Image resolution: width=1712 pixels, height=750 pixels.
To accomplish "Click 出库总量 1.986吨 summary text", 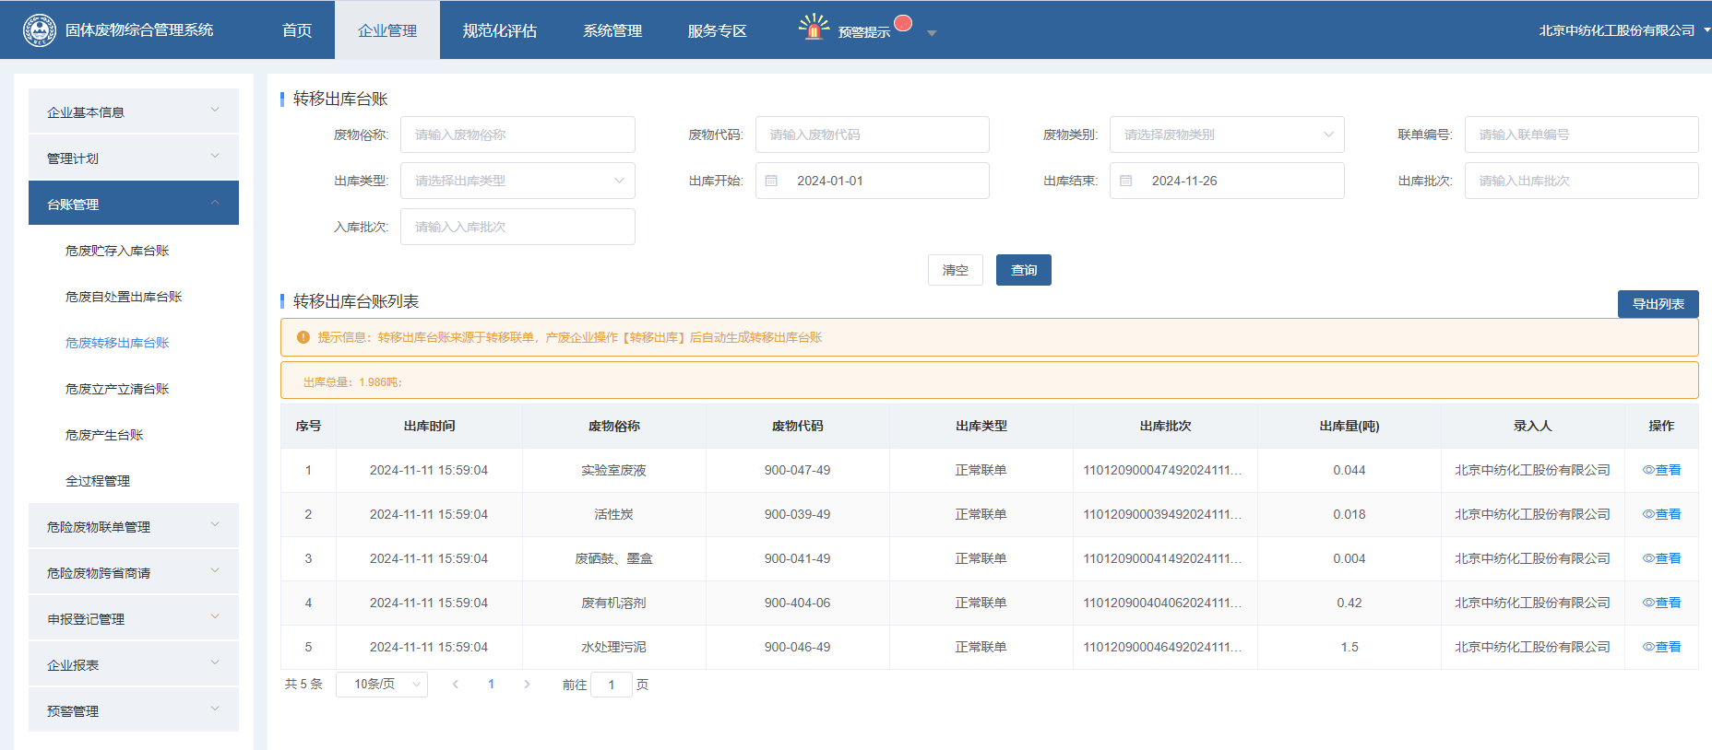I will point(353,381).
